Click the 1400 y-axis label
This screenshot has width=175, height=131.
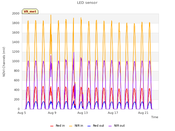[16, 42]
